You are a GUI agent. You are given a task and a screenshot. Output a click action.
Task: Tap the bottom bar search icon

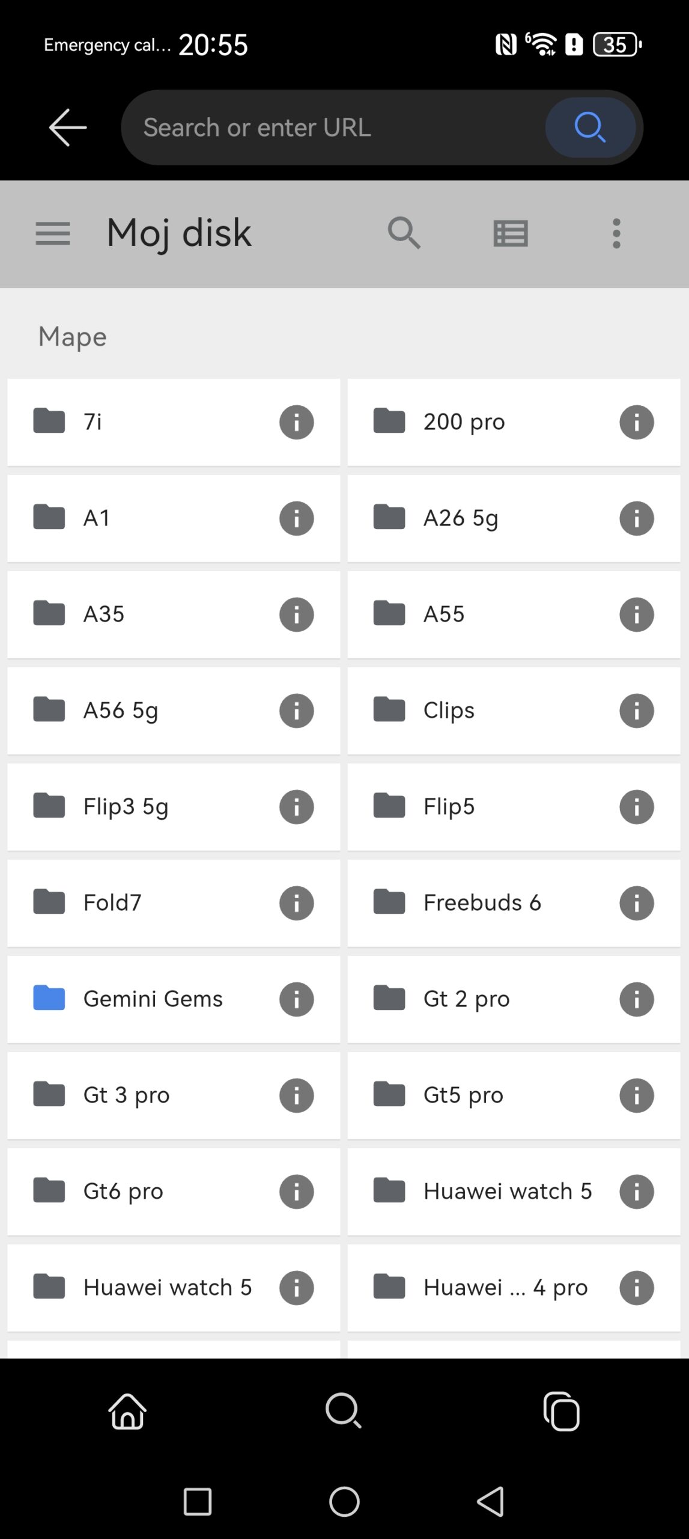click(x=344, y=1410)
